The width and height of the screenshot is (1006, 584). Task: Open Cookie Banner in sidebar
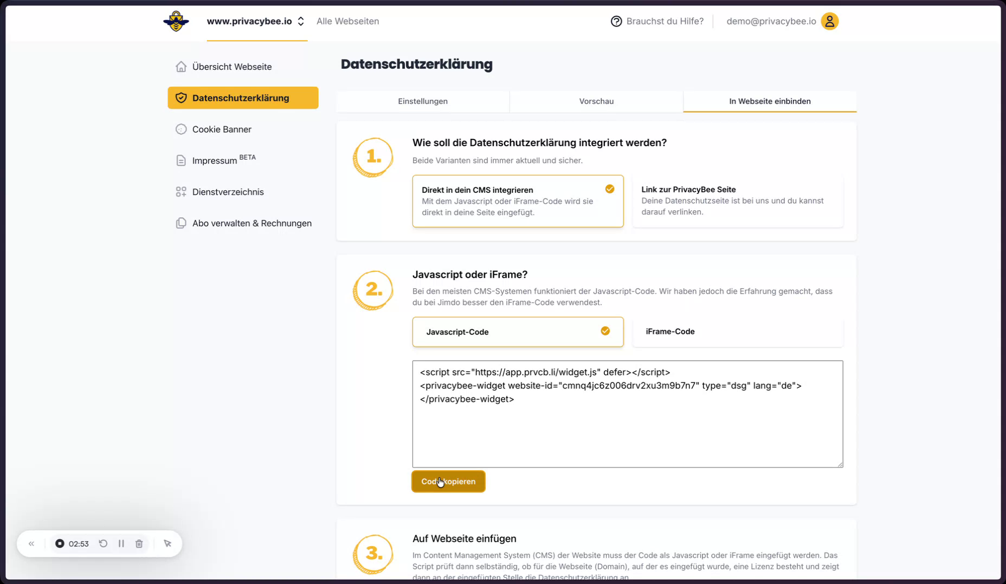click(x=243, y=129)
